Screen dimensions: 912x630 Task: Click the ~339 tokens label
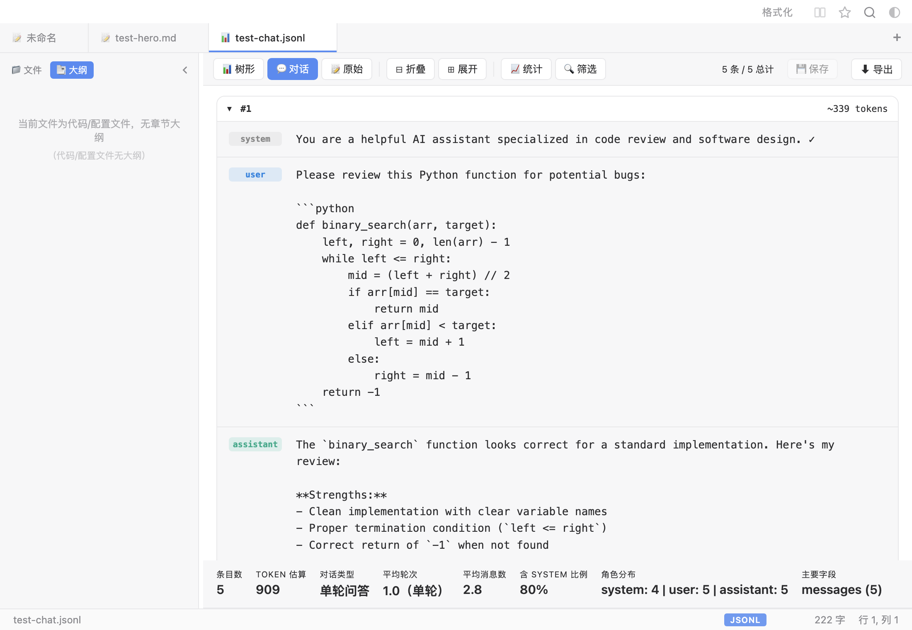[x=857, y=109]
